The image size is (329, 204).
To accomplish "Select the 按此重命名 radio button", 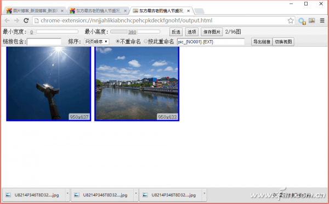I will [x=145, y=41].
